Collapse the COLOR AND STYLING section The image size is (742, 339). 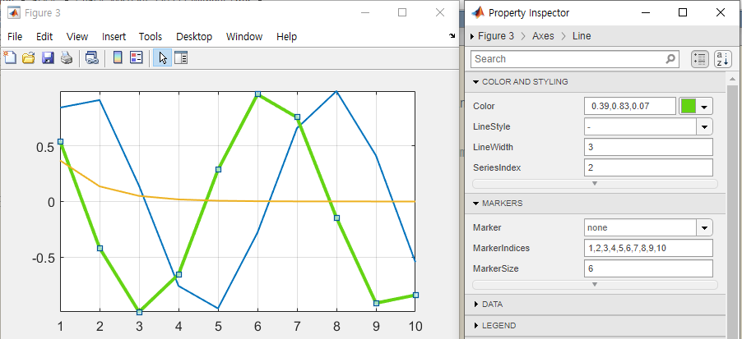pyautogui.click(x=476, y=82)
